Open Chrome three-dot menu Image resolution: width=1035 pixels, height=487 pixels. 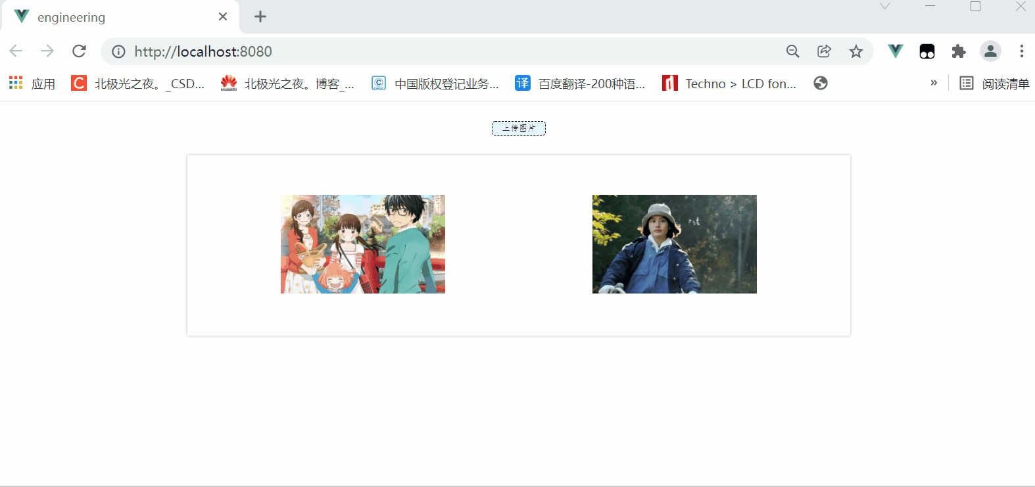[1022, 51]
